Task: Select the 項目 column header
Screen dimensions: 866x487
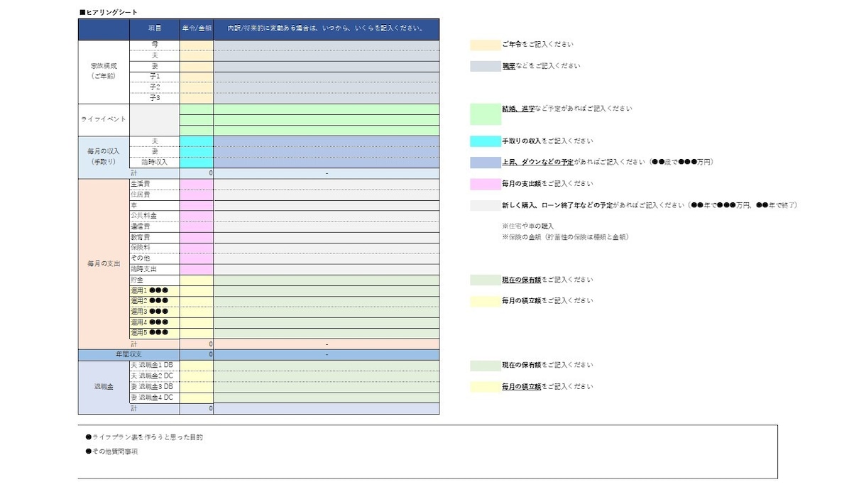Action: tap(155, 29)
